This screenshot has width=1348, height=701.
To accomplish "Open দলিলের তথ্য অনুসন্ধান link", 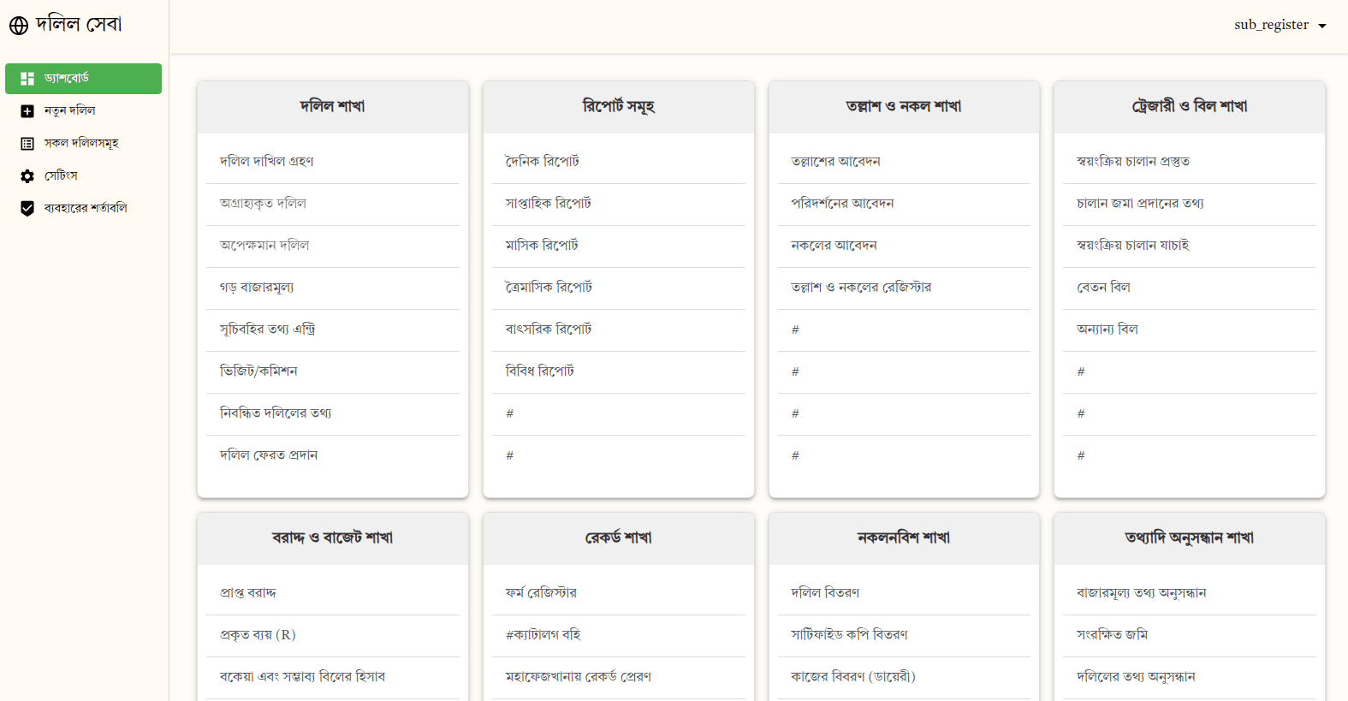I will click(1137, 677).
